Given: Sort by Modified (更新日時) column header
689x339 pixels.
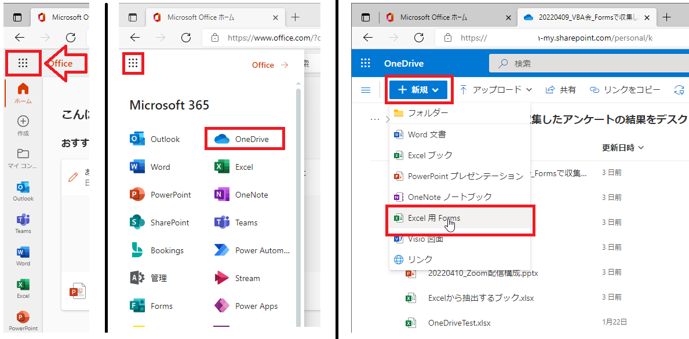Looking at the screenshot, I should tap(622, 148).
